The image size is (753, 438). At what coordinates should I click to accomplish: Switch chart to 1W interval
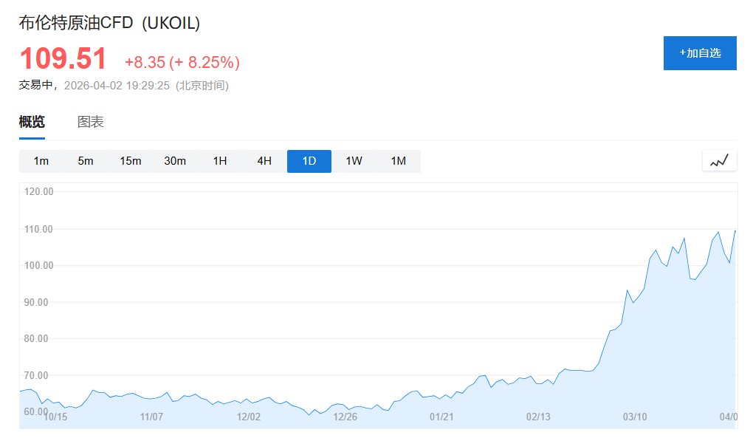point(354,161)
